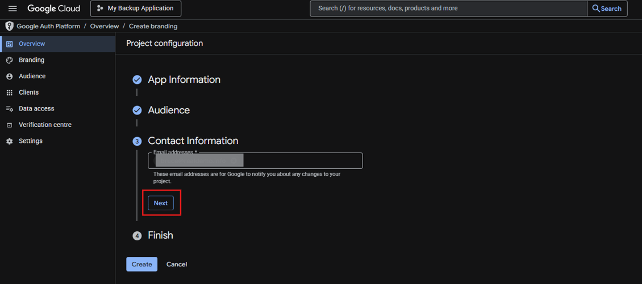Viewport: 642px width, 284px height.
Task: Open Settings in the sidebar
Action: point(58,141)
